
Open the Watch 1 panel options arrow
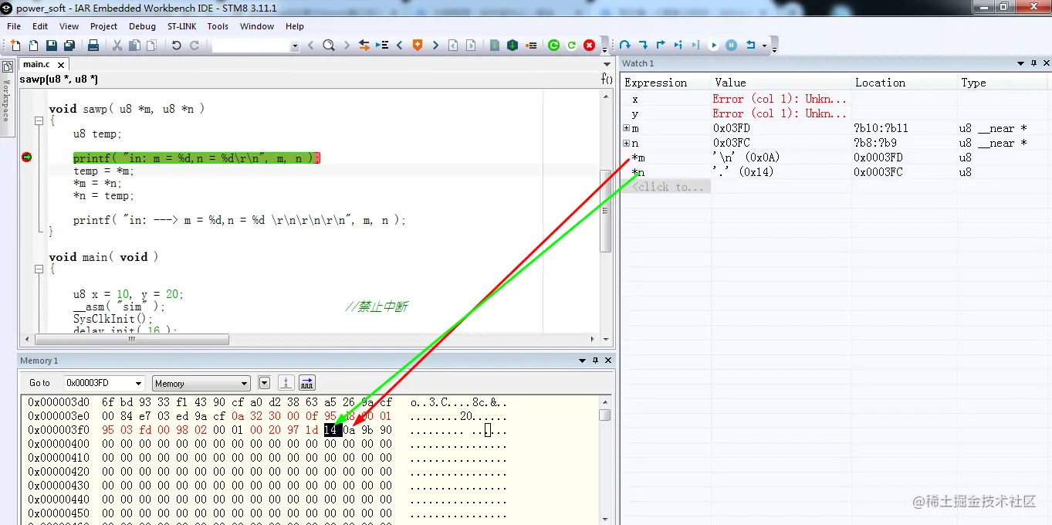click(1020, 63)
